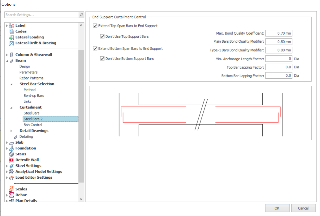Click the Retrofit Wall icon
The image size is (320, 216).
11,160
